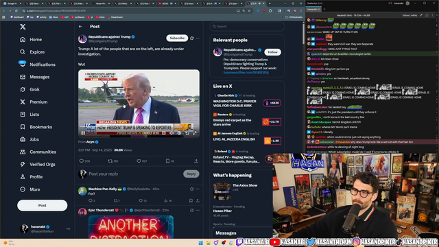Open Explore in X sidebar

(x=32, y=52)
